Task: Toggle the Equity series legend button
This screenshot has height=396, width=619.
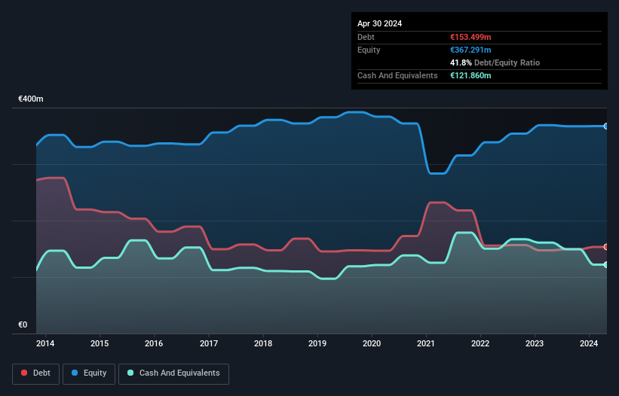Action: (x=89, y=373)
